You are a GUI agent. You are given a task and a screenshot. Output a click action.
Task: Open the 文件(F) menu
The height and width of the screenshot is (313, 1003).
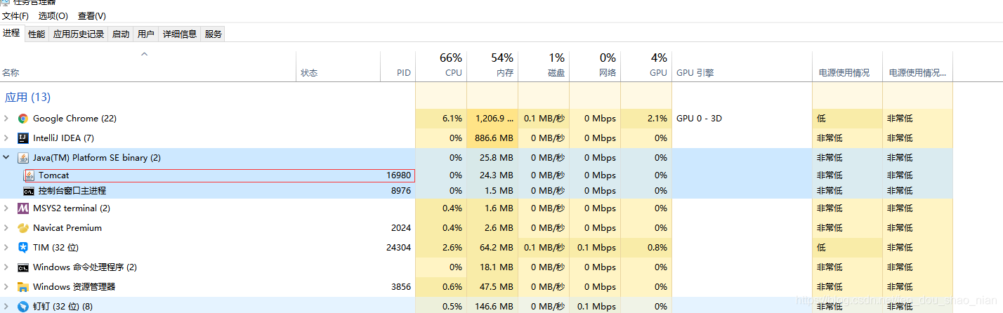15,15
